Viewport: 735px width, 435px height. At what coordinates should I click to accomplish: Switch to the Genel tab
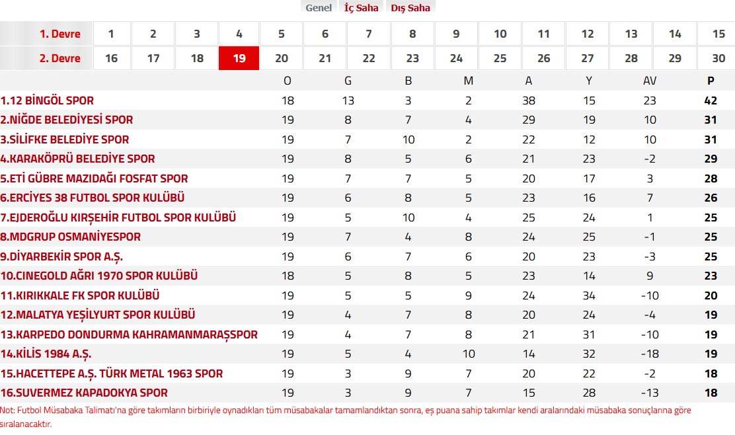coord(319,8)
